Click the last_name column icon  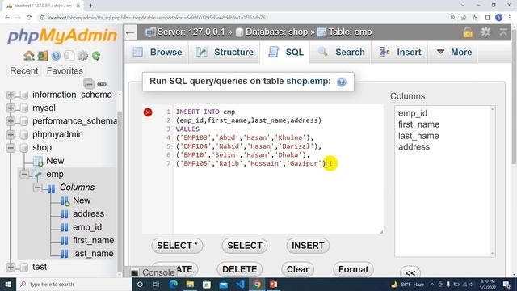pyautogui.click(x=65, y=253)
